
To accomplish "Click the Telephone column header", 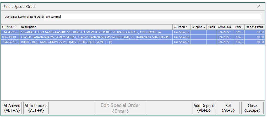I will click(x=198, y=27).
